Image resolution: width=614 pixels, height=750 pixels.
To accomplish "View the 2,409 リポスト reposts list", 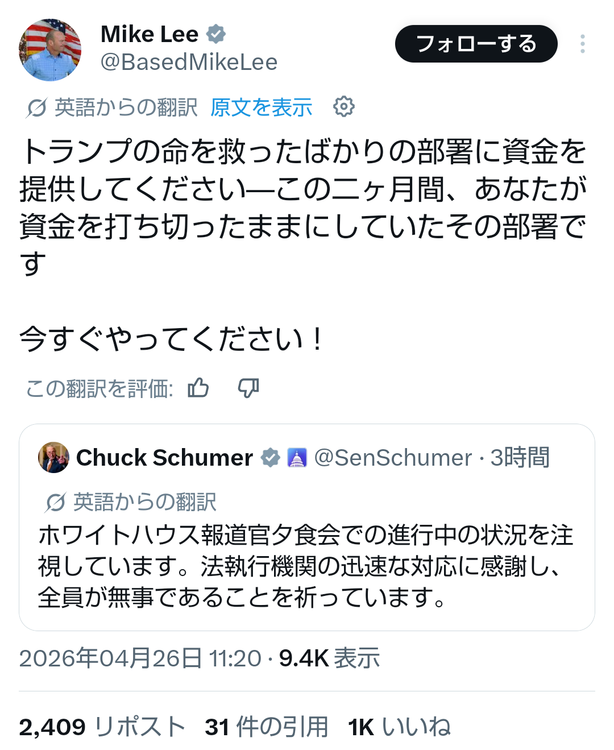I will click(x=102, y=727).
